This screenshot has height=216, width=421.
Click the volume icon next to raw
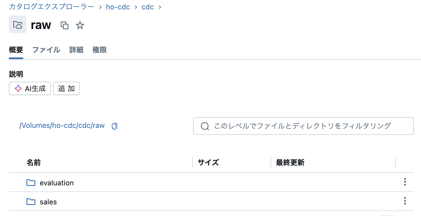coord(17,25)
